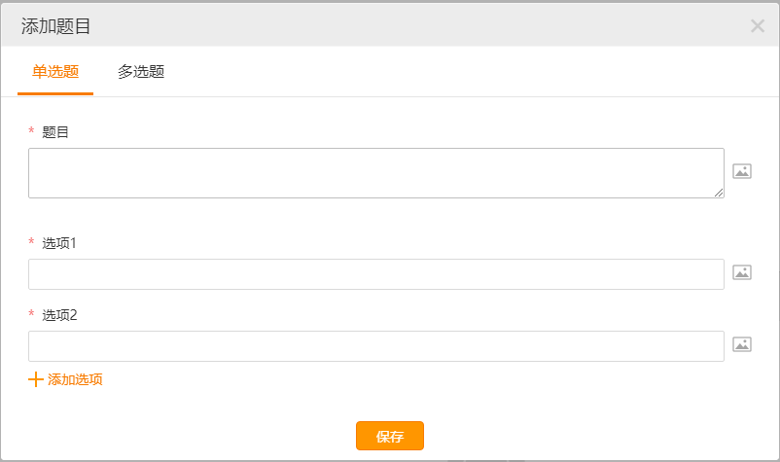Click inside the 选项2 input field
Screen dimensions: 780x462
(376, 346)
